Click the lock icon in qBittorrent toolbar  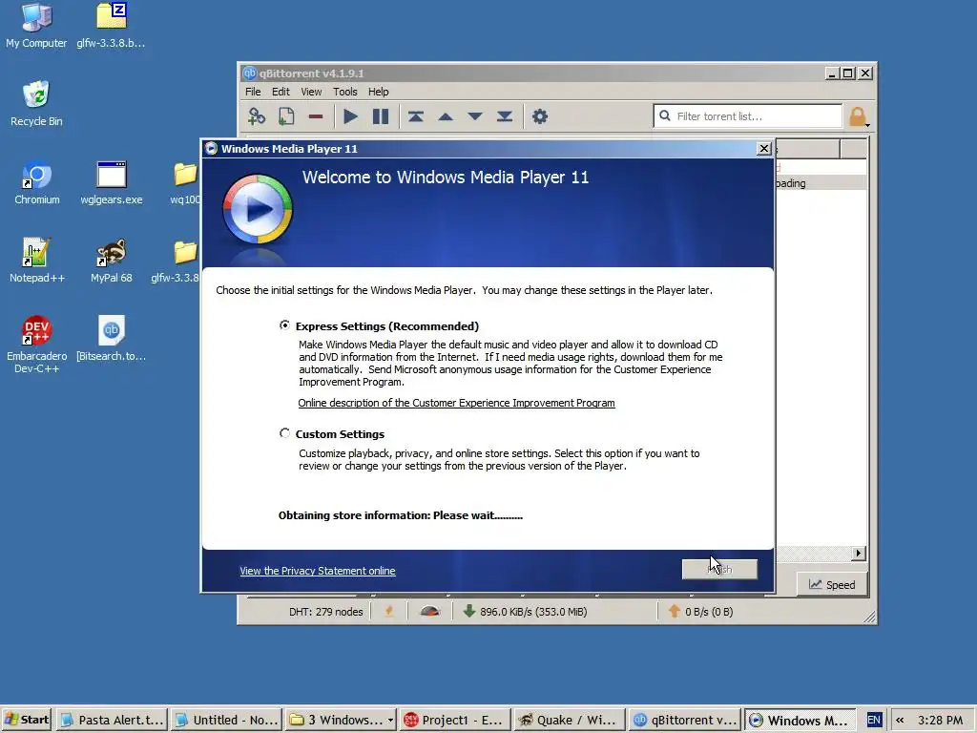(858, 116)
